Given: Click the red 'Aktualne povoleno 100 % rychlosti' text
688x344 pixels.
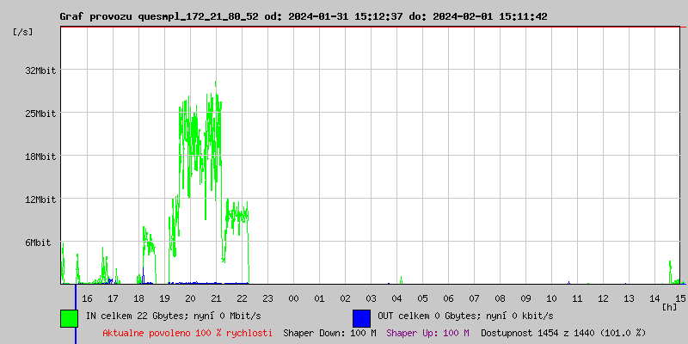Looking at the screenshot, I should pyautogui.click(x=187, y=333).
